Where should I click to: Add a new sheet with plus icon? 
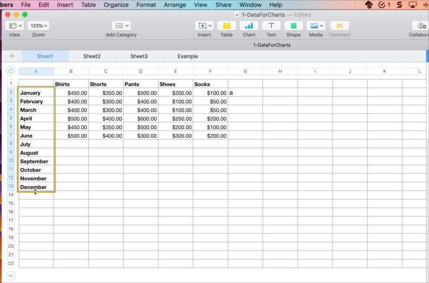(x=12, y=56)
